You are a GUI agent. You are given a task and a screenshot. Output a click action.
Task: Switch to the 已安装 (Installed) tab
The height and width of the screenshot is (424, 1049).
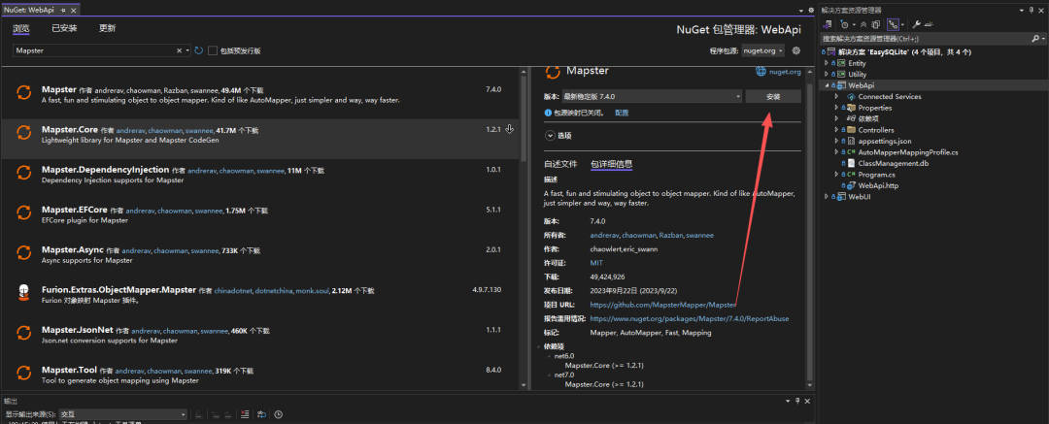[65, 28]
